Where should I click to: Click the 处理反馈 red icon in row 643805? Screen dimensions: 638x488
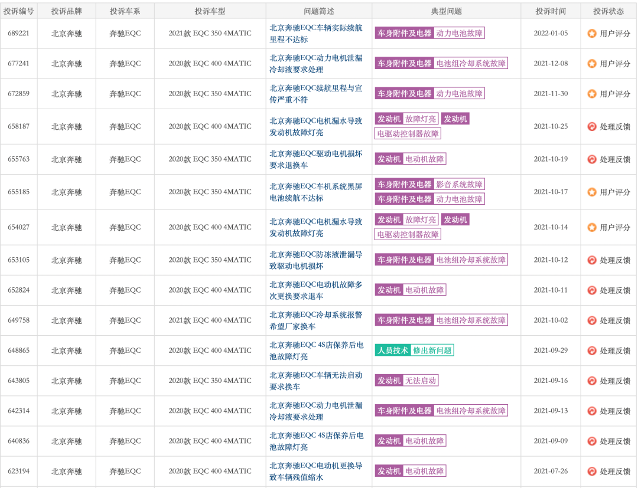point(592,381)
